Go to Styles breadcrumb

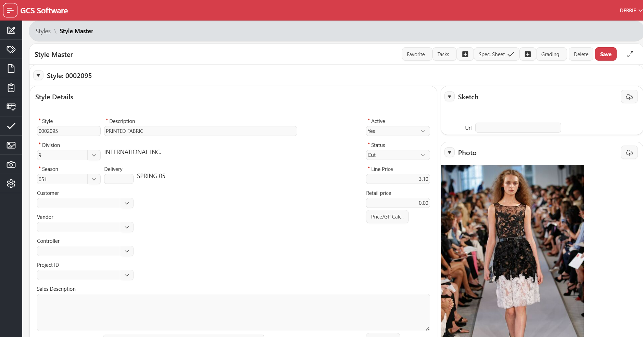coord(43,31)
